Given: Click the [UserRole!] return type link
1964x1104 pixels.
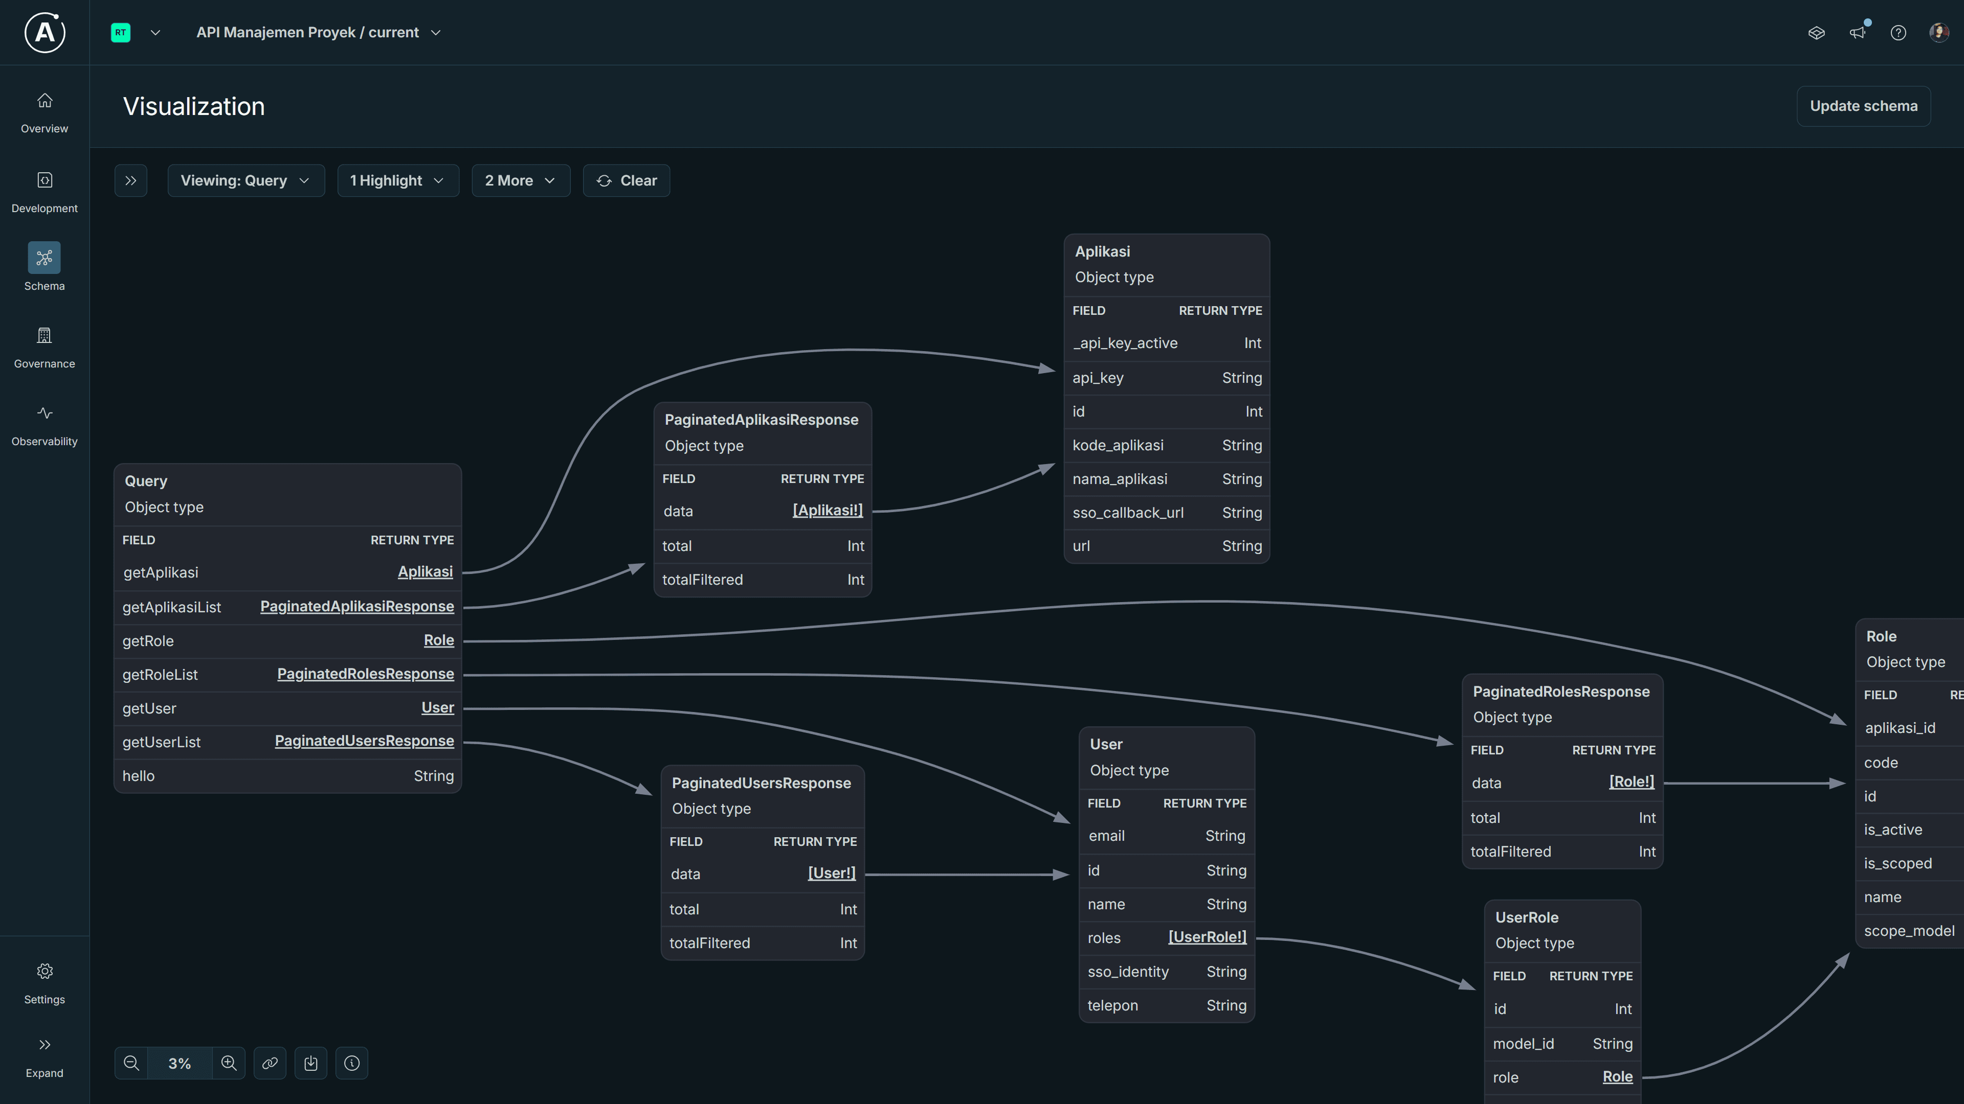Looking at the screenshot, I should click(x=1207, y=937).
